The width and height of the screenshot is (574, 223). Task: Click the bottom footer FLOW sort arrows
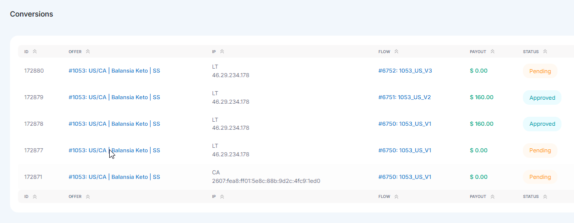(397, 196)
